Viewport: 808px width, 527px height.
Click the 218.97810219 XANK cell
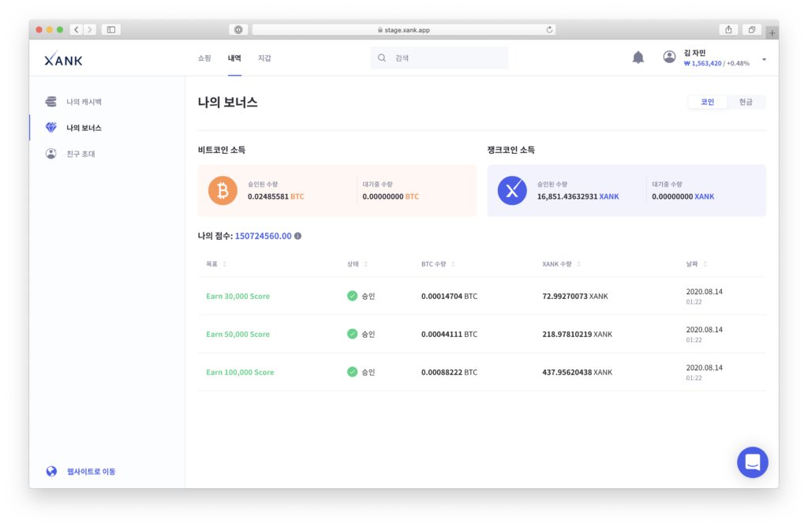(577, 335)
